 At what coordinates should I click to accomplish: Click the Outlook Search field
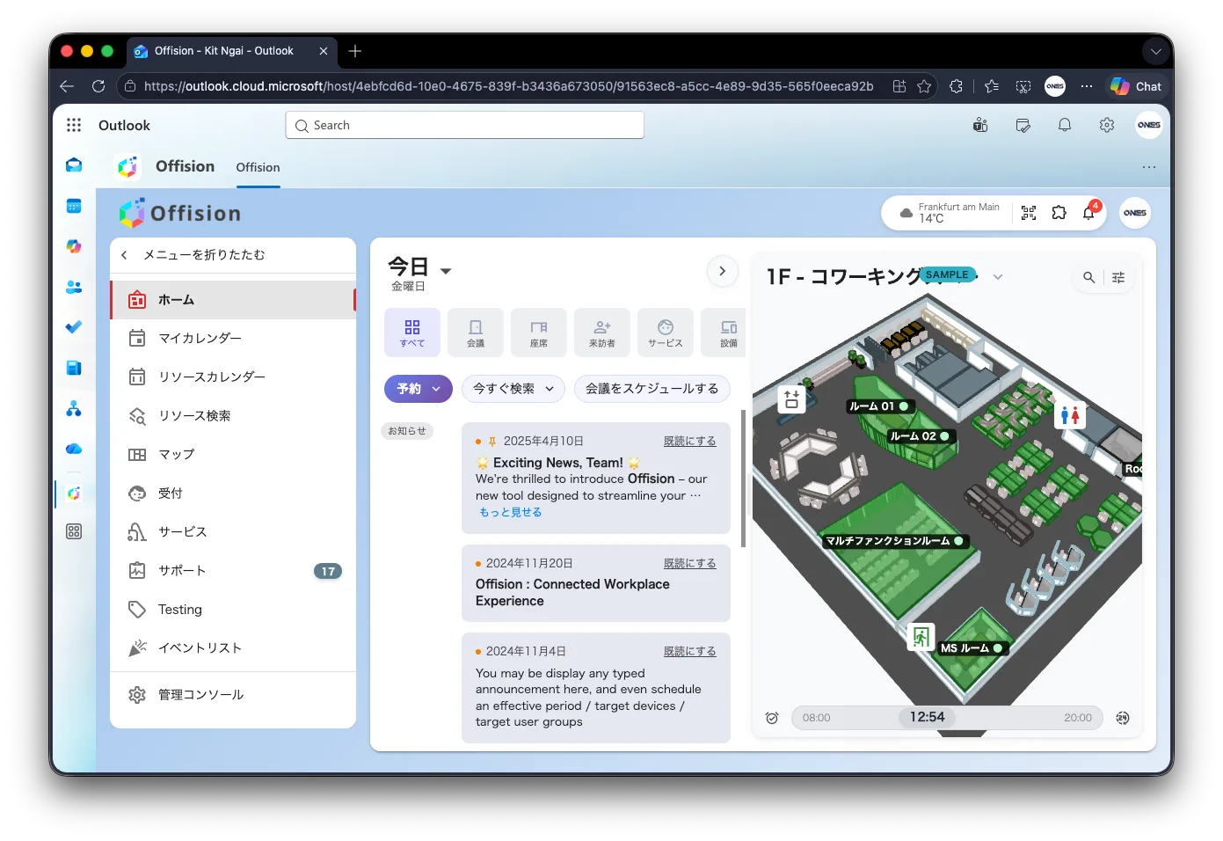tap(464, 125)
